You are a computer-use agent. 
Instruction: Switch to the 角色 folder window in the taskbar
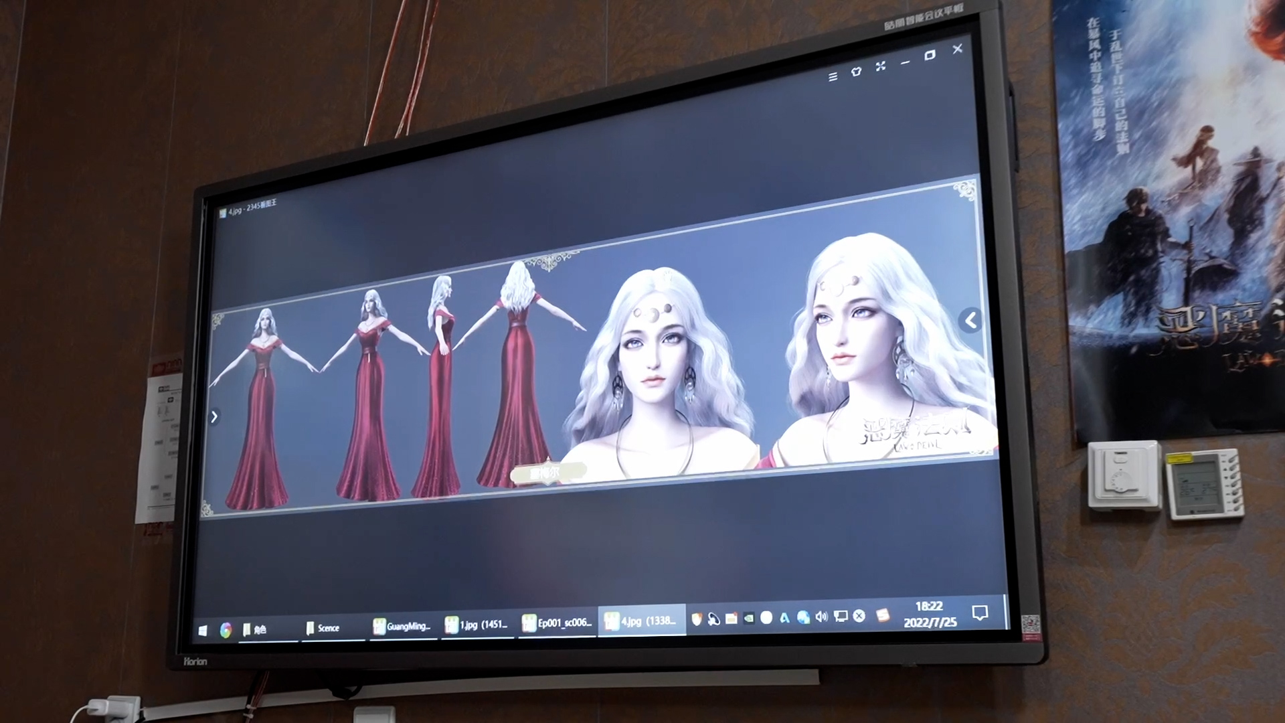point(256,629)
